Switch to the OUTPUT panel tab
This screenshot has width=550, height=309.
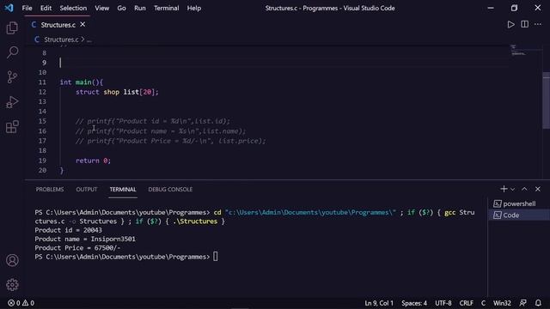87,189
